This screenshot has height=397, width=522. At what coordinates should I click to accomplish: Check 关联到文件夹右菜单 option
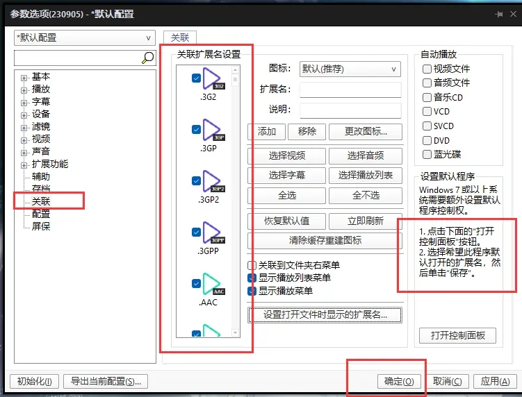click(x=252, y=265)
